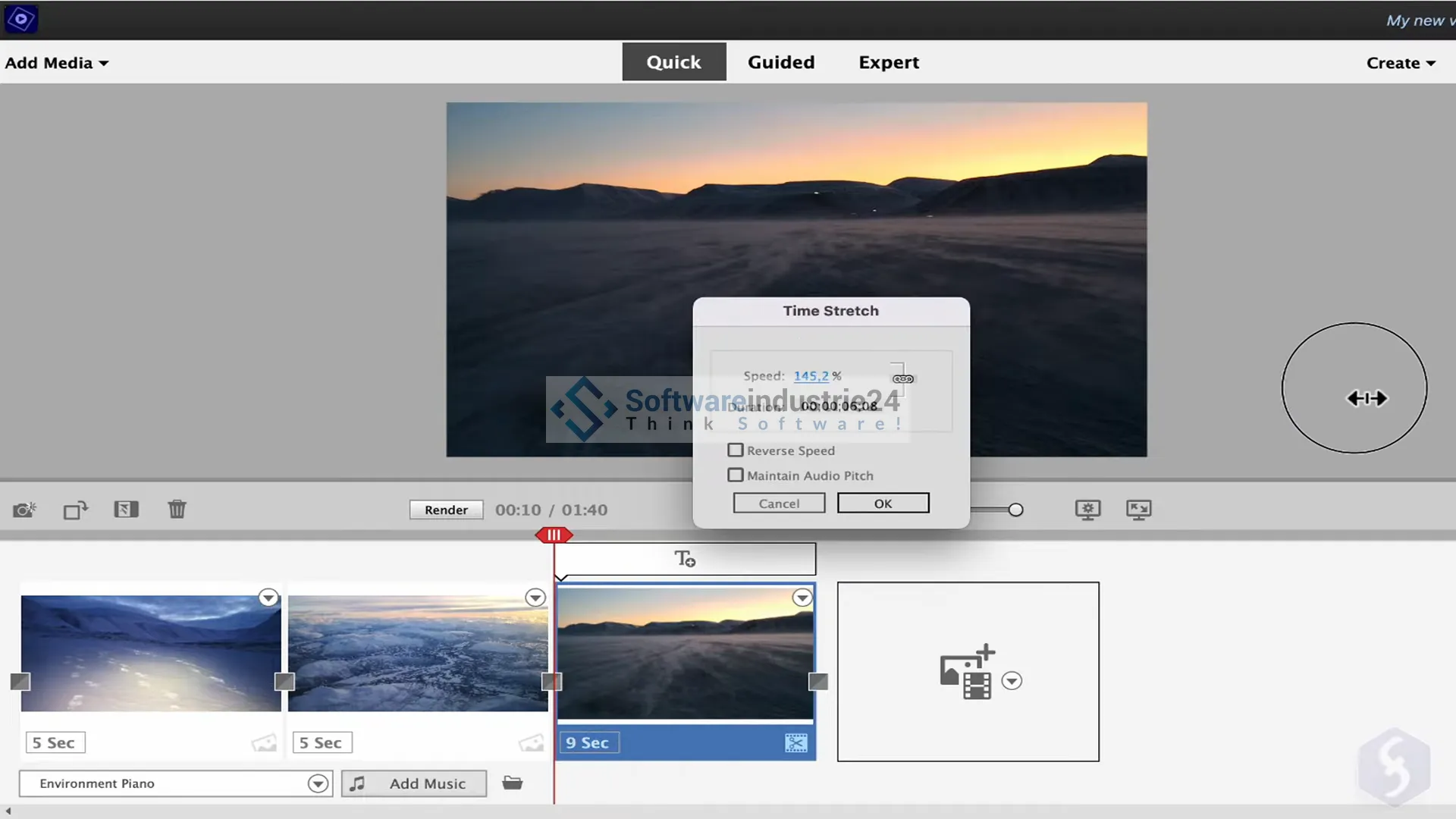
Task: Switch to the Expert tab
Action: [x=888, y=62]
